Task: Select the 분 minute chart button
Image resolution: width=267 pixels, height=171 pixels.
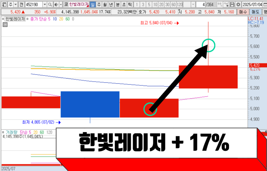Action: point(118,4)
